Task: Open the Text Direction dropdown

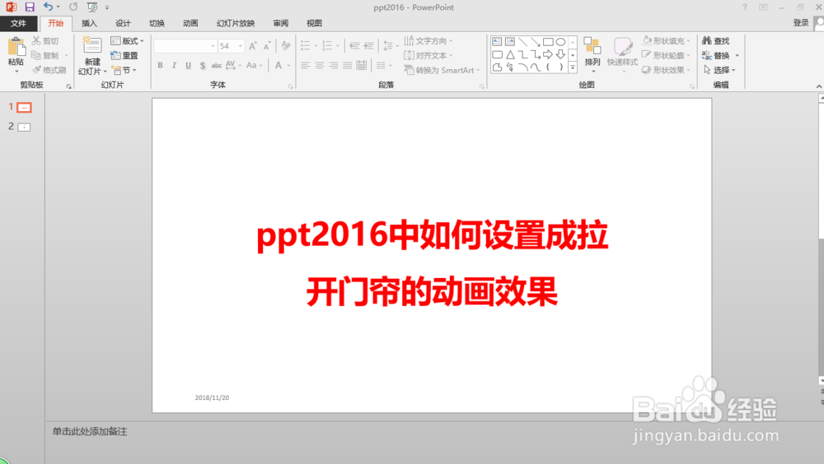Action: pyautogui.click(x=428, y=41)
